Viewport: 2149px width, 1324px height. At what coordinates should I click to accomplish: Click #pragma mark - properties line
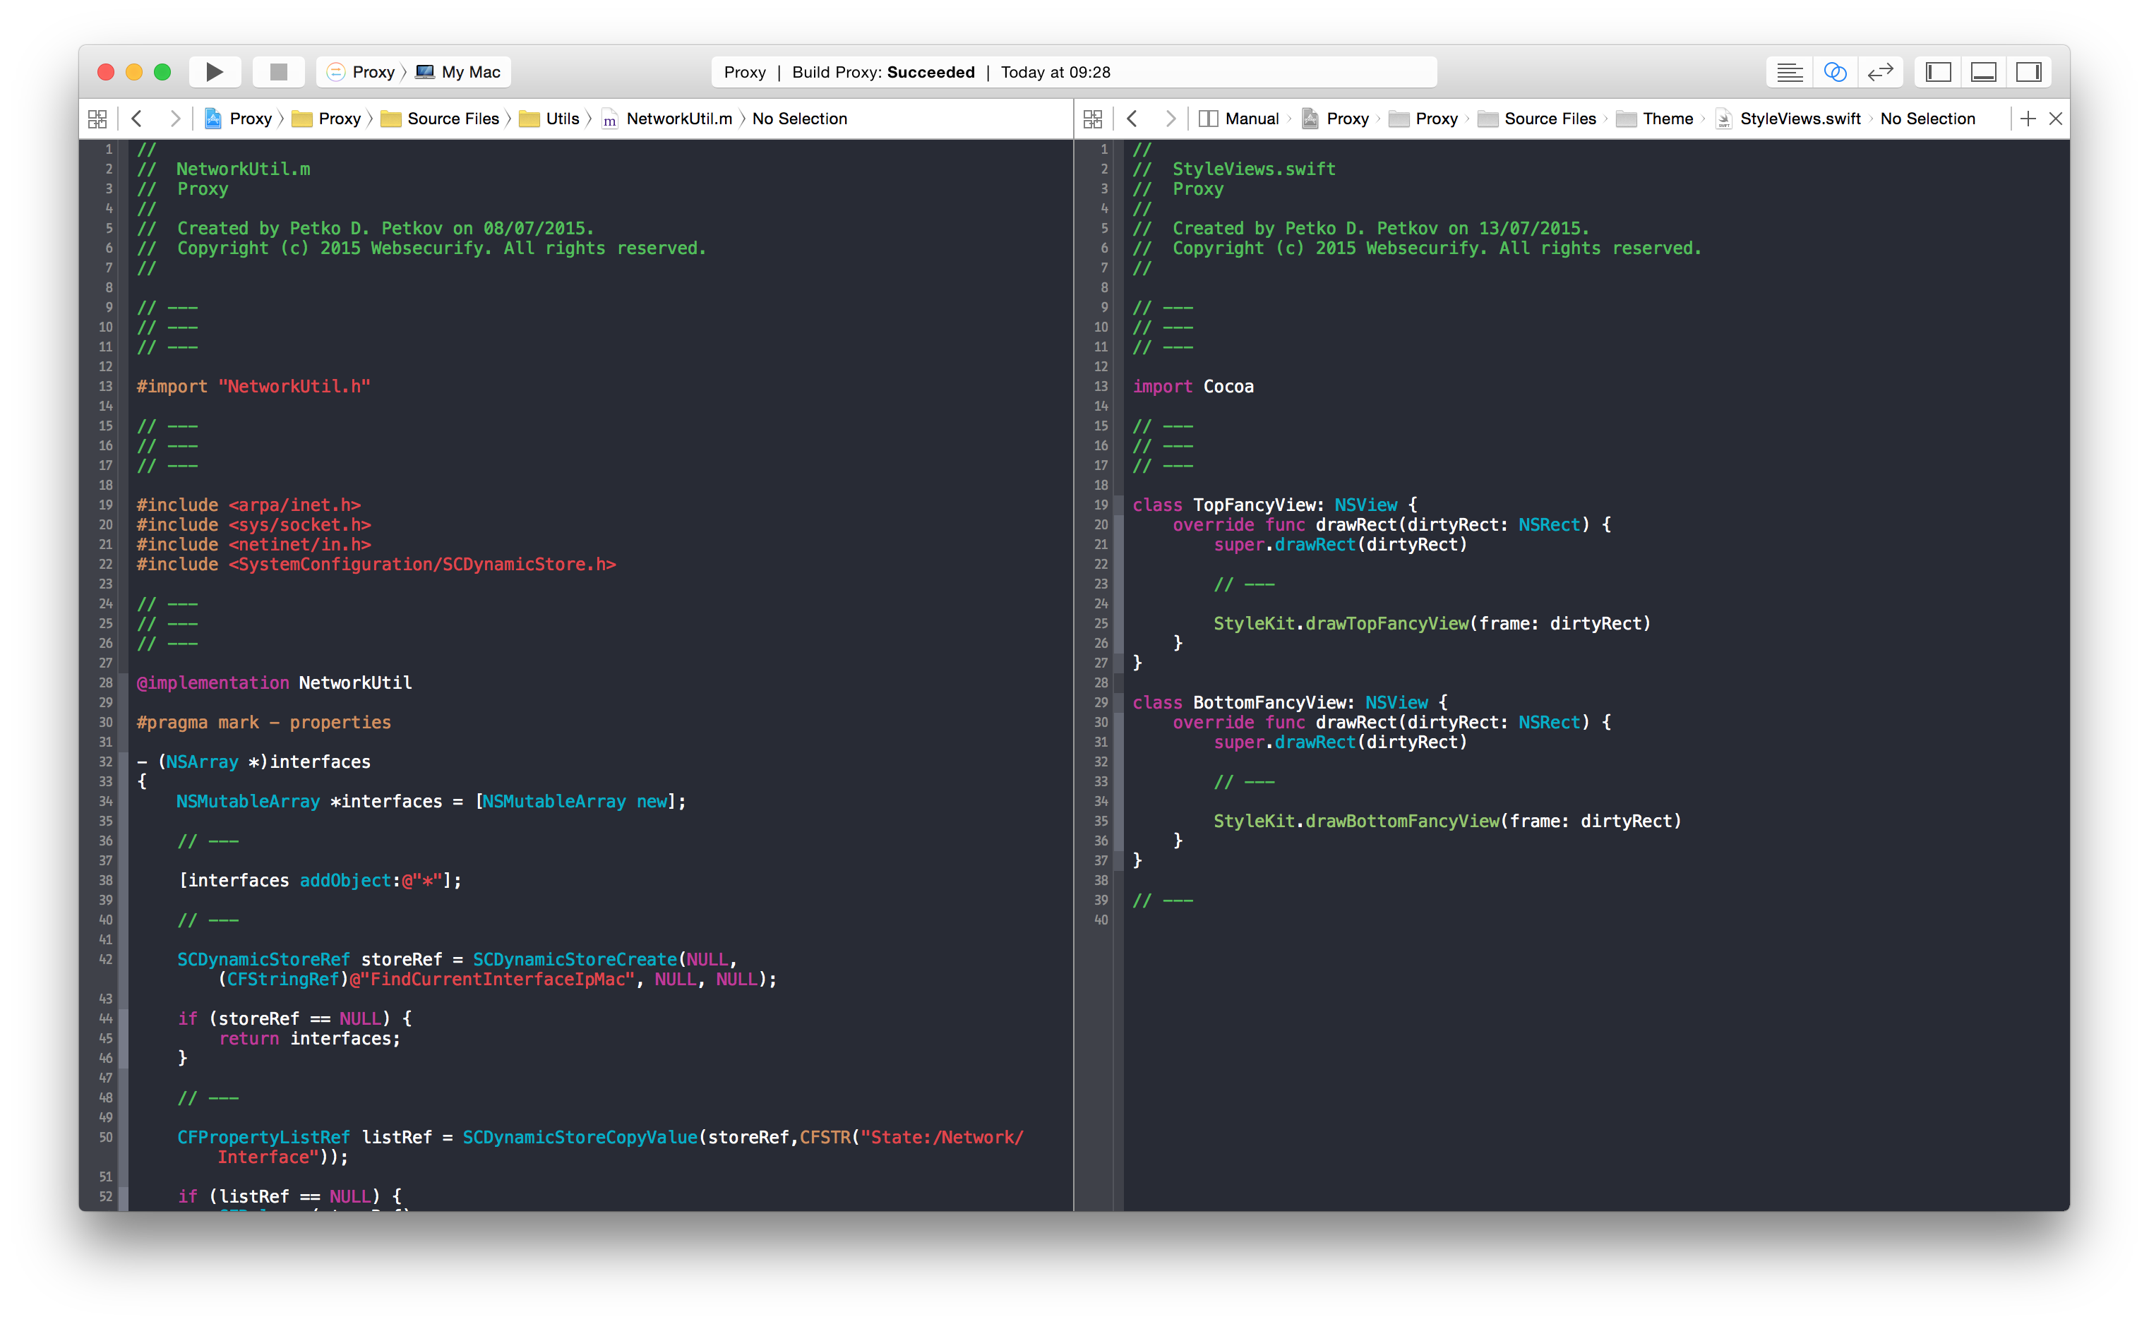click(263, 723)
